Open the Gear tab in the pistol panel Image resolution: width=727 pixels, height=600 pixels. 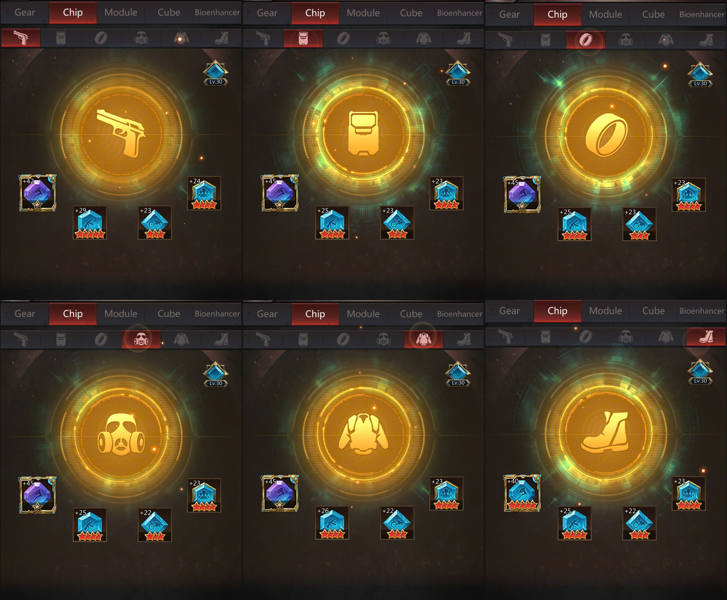(24, 13)
